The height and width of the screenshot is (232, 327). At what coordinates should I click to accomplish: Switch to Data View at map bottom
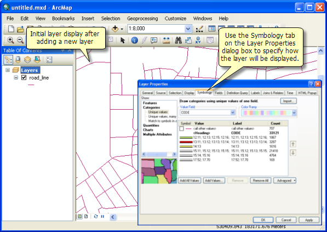pyautogui.click(x=79, y=216)
